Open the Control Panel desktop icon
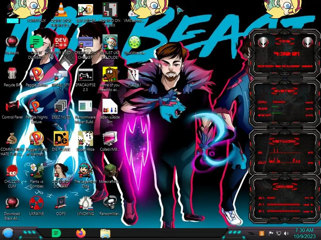The width and height of the screenshot is (321, 240). pos(12,107)
